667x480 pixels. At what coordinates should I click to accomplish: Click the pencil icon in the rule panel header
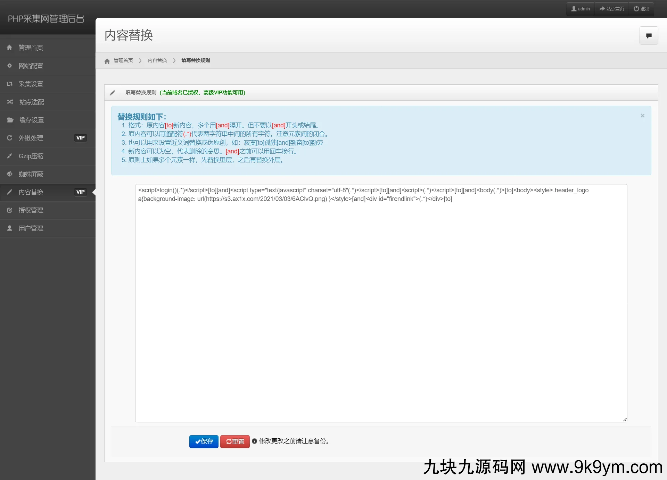[x=112, y=93]
